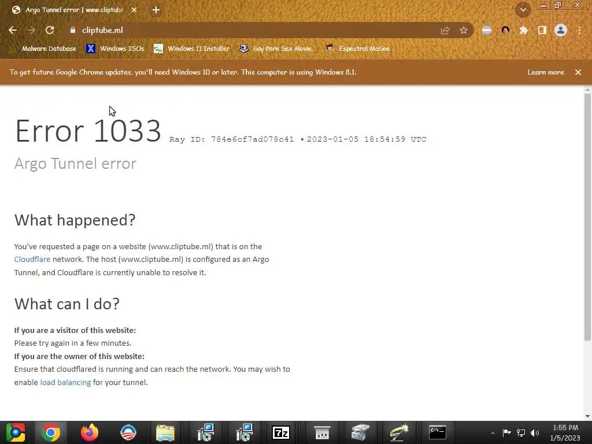The width and height of the screenshot is (592, 444).
Task: Open the magic wand taskbar icon
Action: [399, 432]
